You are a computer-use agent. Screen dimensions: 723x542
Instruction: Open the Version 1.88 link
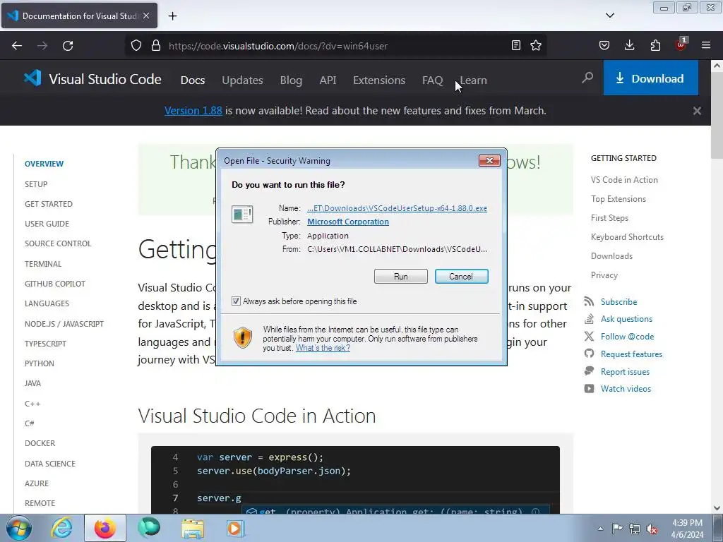193,111
